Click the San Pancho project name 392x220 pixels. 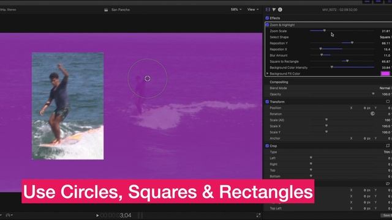click(121, 10)
